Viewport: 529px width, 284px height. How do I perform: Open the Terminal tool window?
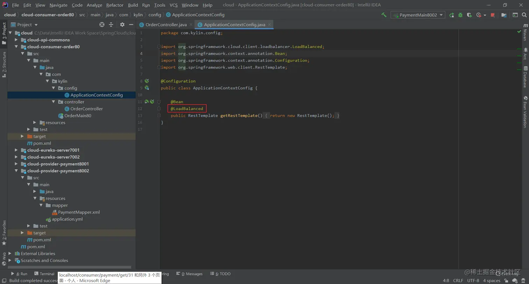coord(44,274)
